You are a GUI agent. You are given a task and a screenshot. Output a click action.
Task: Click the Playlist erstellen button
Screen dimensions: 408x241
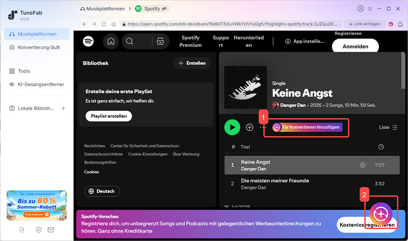click(x=109, y=116)
